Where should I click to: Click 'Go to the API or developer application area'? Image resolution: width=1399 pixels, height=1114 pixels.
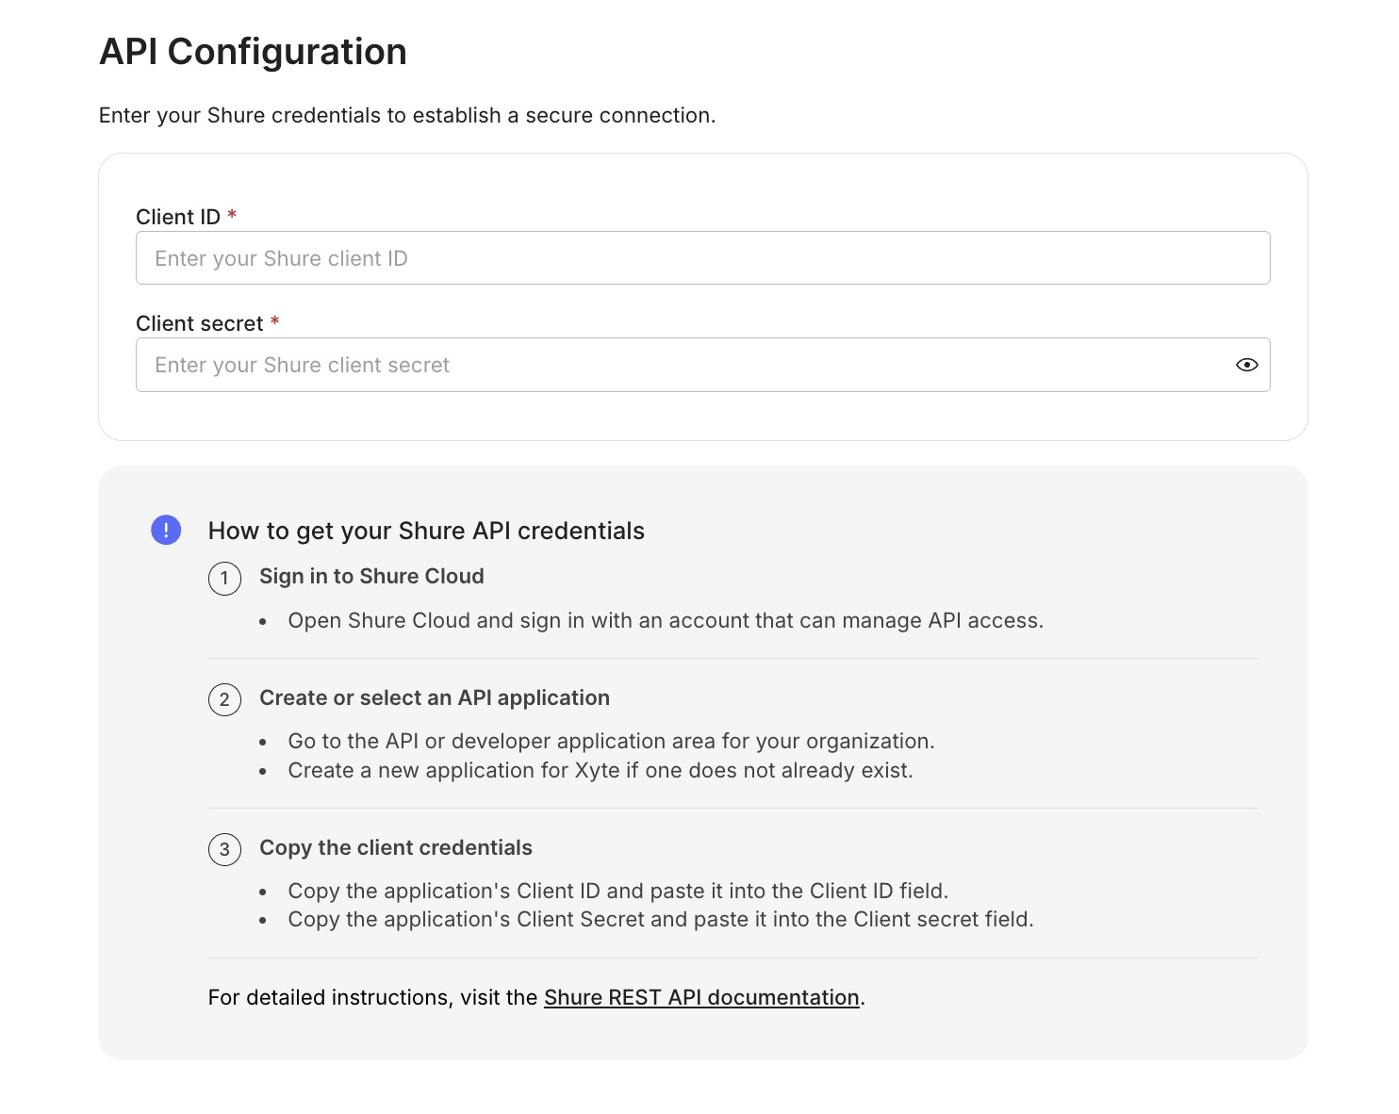pos(611,741)
